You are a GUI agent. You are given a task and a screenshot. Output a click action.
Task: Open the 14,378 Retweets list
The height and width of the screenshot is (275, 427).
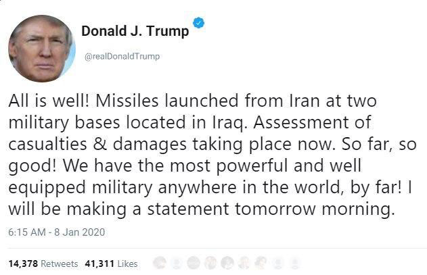[42, 263]
